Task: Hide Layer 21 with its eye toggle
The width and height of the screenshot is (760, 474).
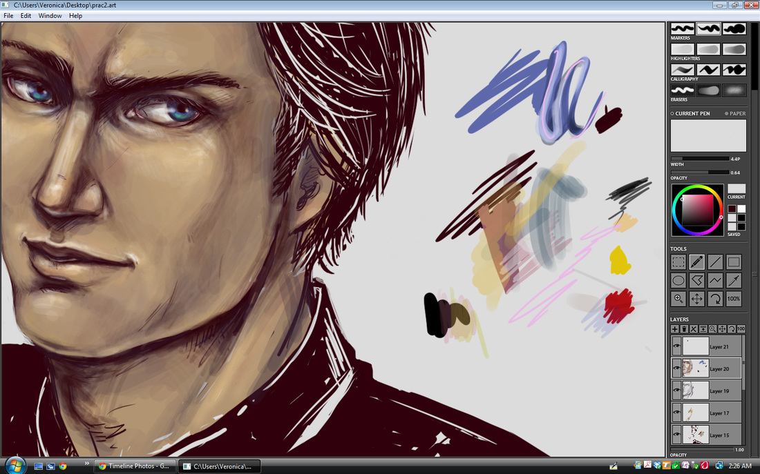Action: [677, 346]
